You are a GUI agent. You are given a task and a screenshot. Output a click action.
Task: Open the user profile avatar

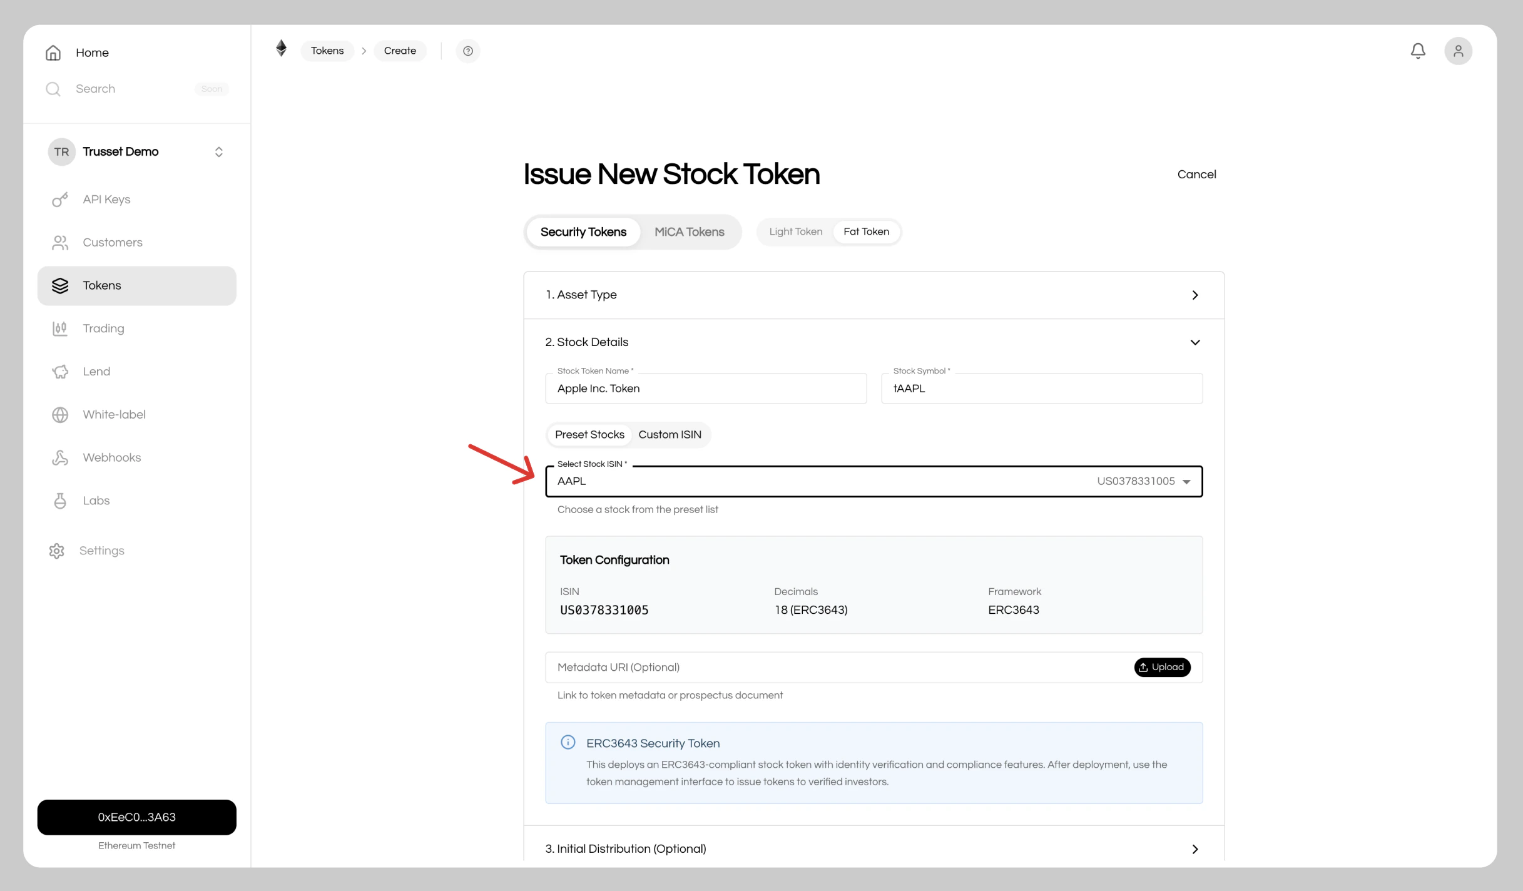click(1459, 51)
